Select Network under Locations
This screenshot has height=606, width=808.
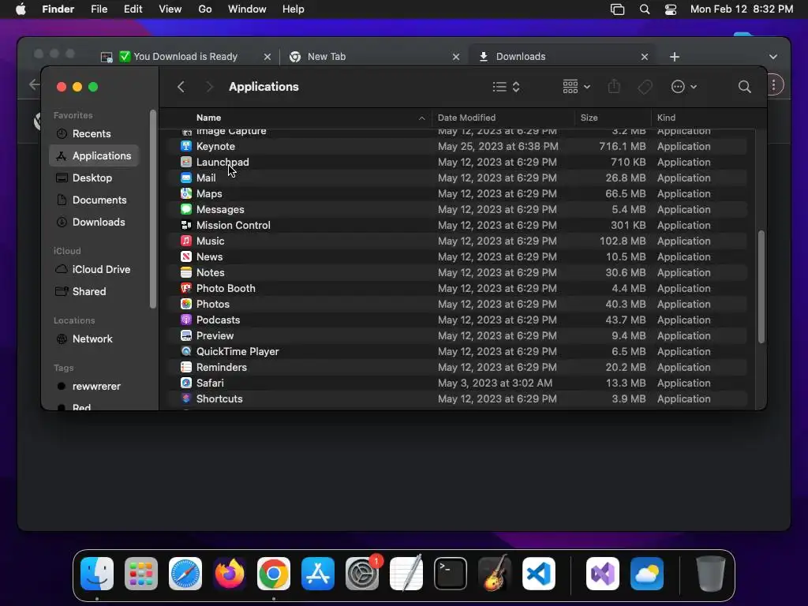click(94, 339)
